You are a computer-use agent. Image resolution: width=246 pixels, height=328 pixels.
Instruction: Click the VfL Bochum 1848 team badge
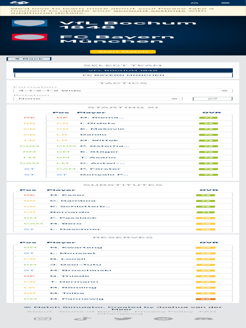coord(29,23)
